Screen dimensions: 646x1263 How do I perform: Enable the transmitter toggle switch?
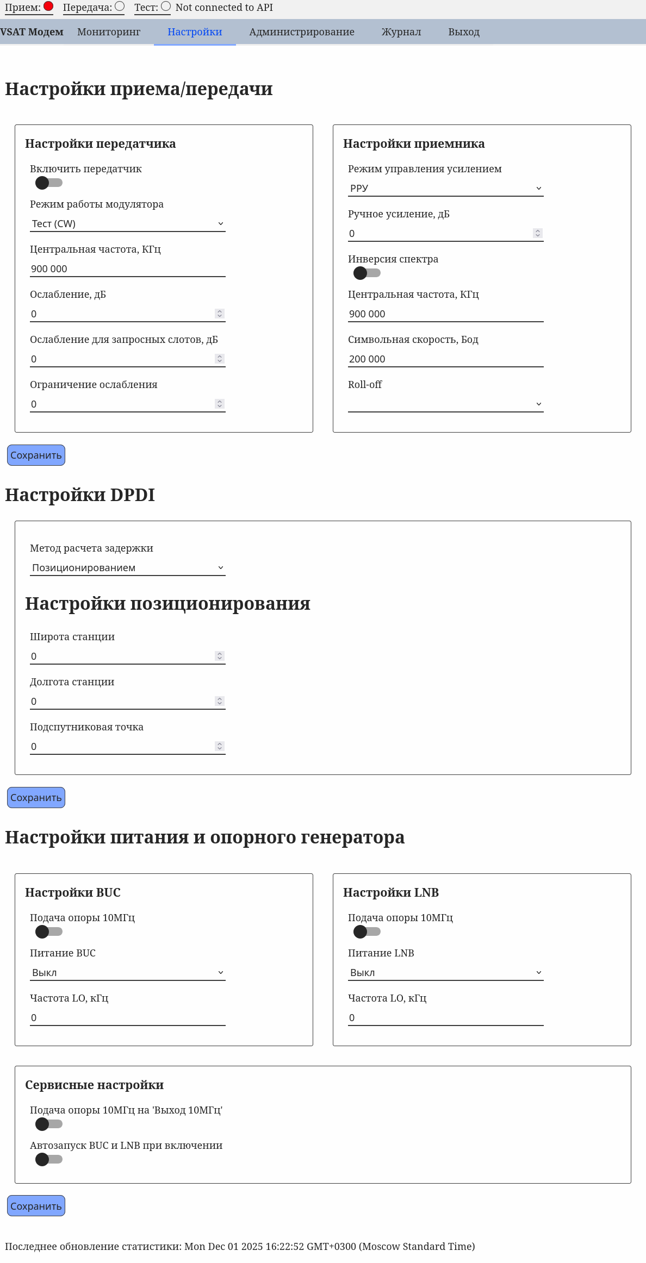click(x=48, y=183)
